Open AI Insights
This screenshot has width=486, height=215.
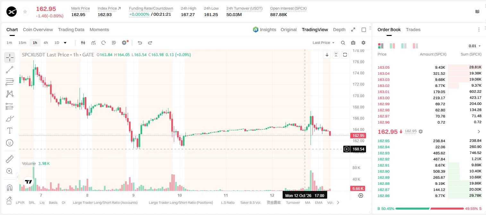point(264,30)
